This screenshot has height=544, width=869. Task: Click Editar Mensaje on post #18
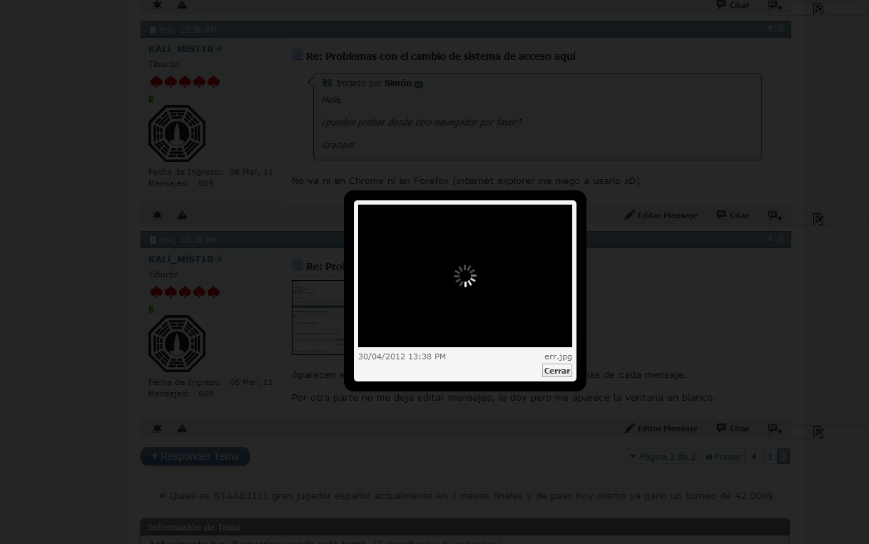(661, 215)
